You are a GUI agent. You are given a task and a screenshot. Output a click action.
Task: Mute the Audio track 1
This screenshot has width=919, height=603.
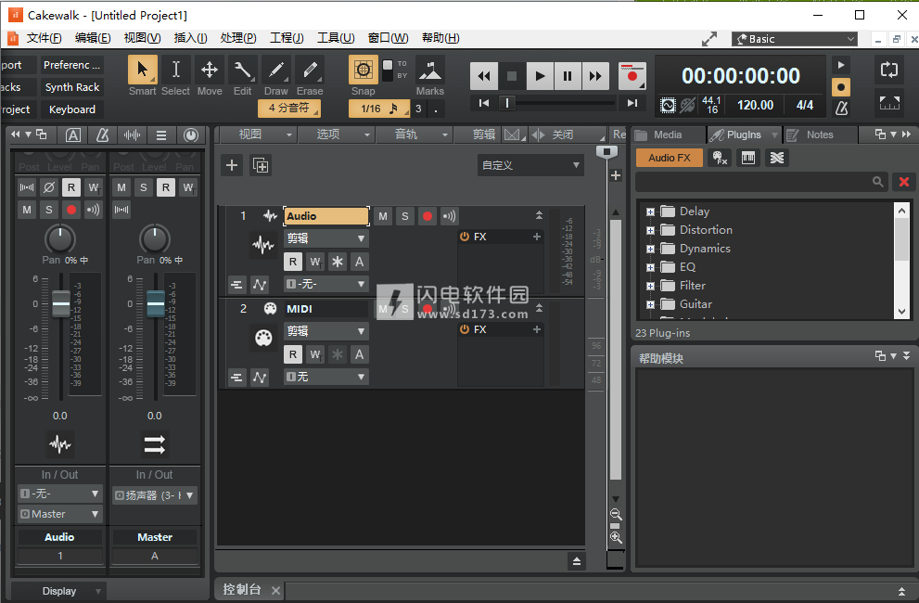(x=383, y=216)
